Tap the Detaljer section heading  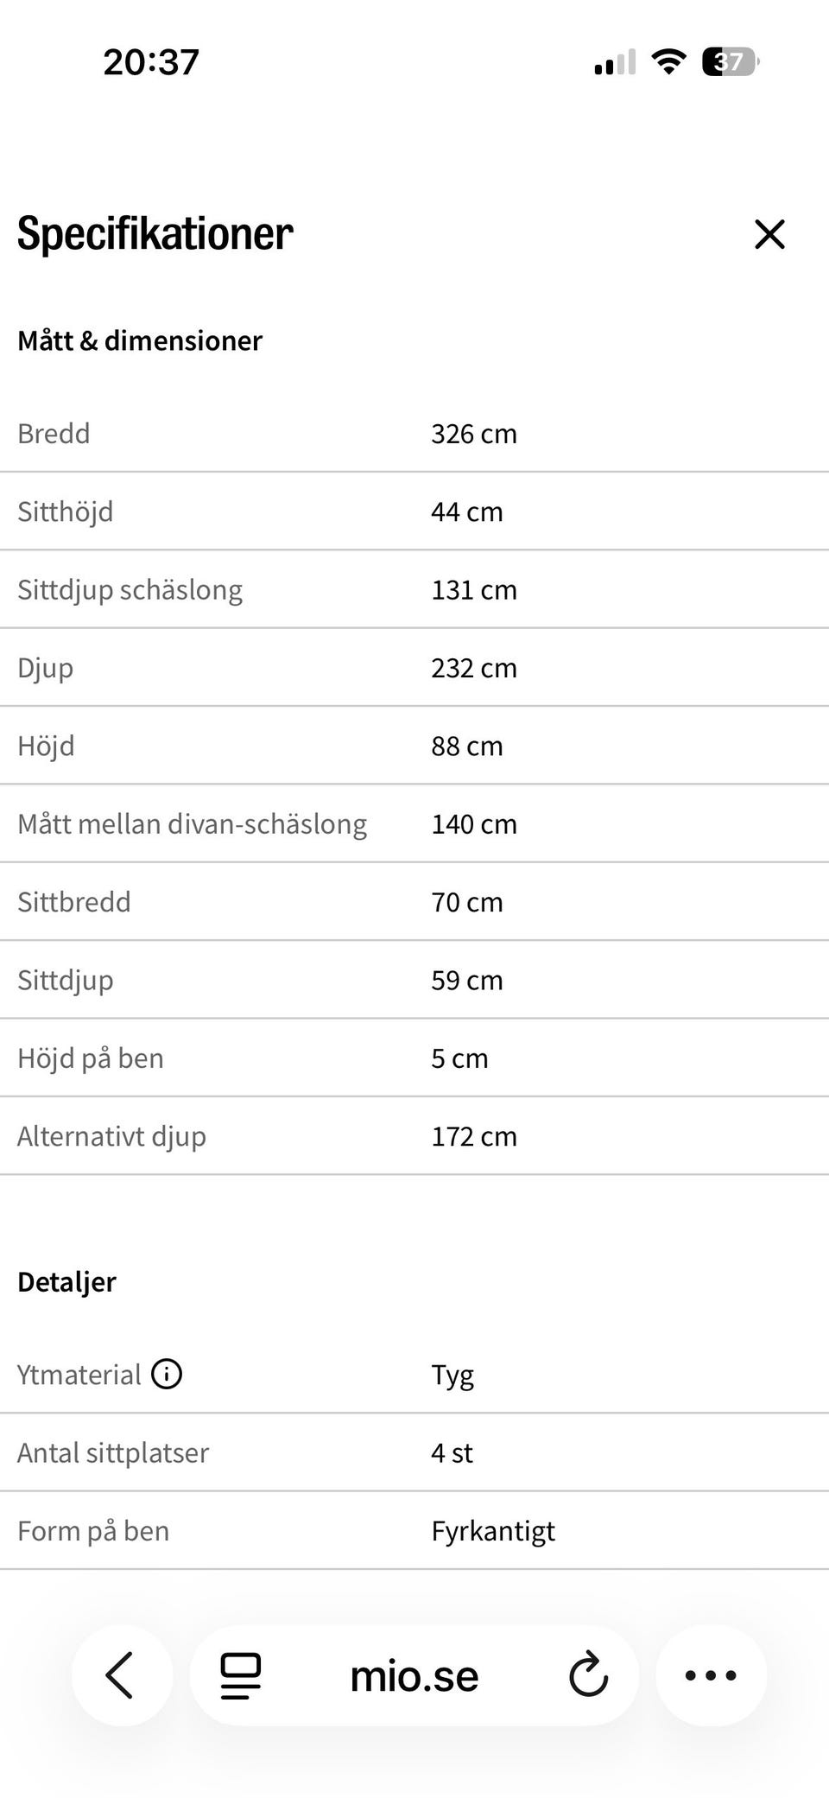click(x=66, y=1282)
